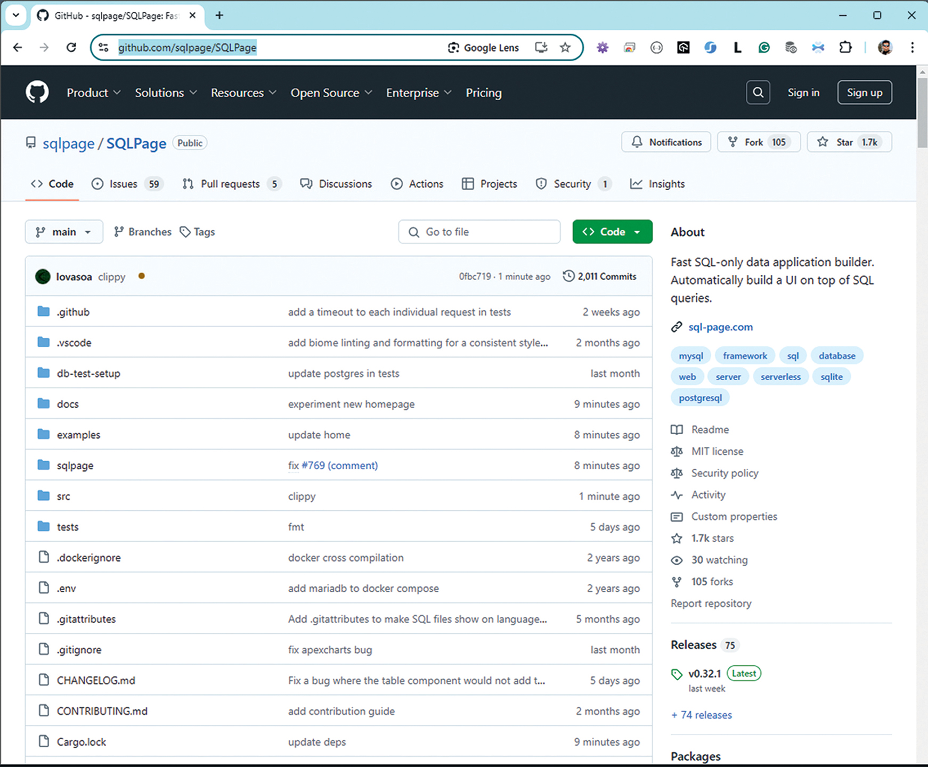Screen dimensions: 928x767
Task: Click the Notifications button
Action: (666, 142)
